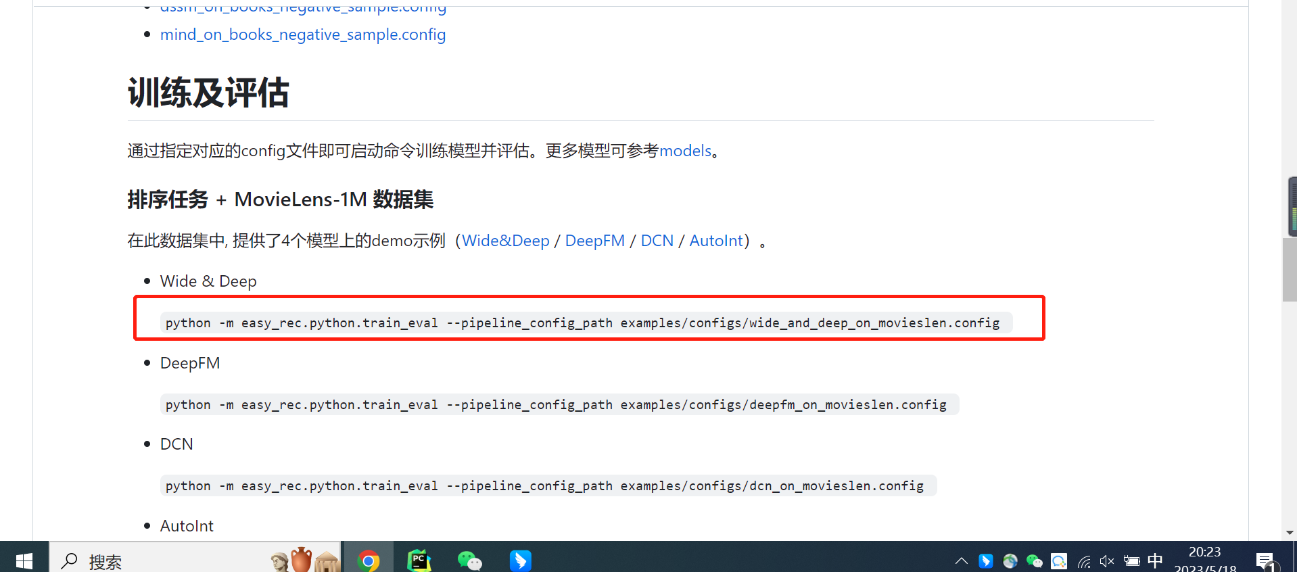Viewport: 1297px width, 572px height.
Task: Click the page scroll-down arrow
Action: [1290, 533]
